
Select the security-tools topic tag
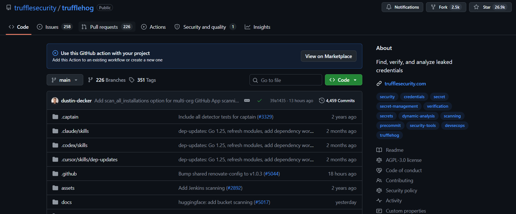pyautogui.click(x=423, y=126)
